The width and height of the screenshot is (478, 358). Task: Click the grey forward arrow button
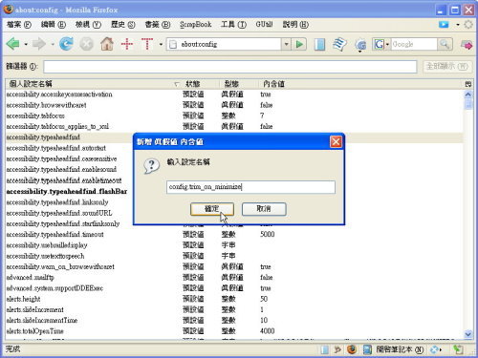pos(39,44)
